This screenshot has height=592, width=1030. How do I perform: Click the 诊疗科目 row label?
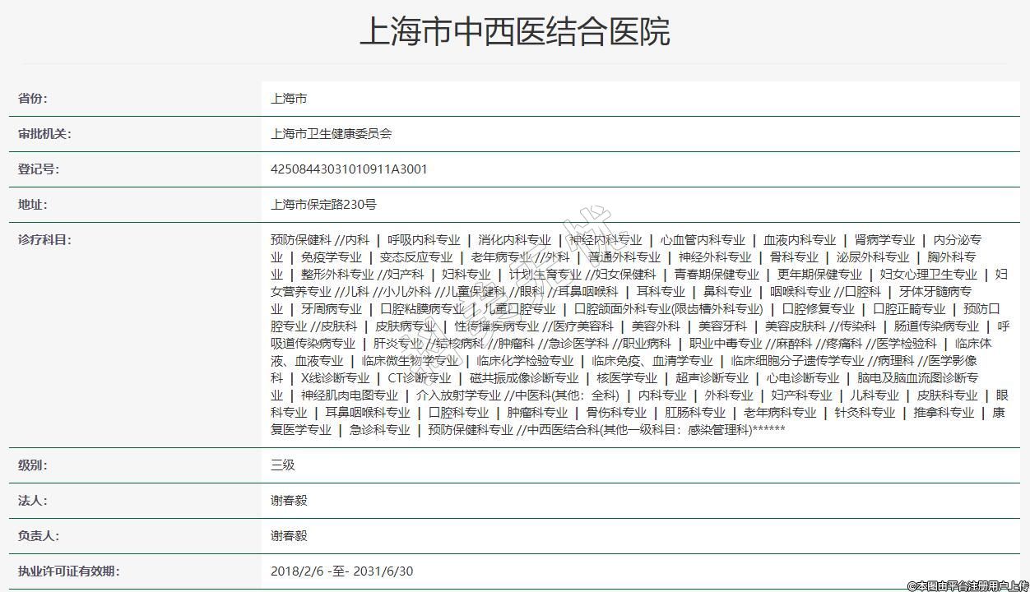pyautogui.click(x=44, y=240)
